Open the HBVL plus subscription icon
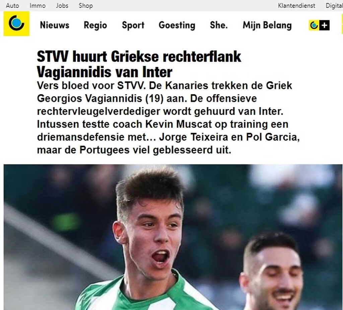 [319, 25]
